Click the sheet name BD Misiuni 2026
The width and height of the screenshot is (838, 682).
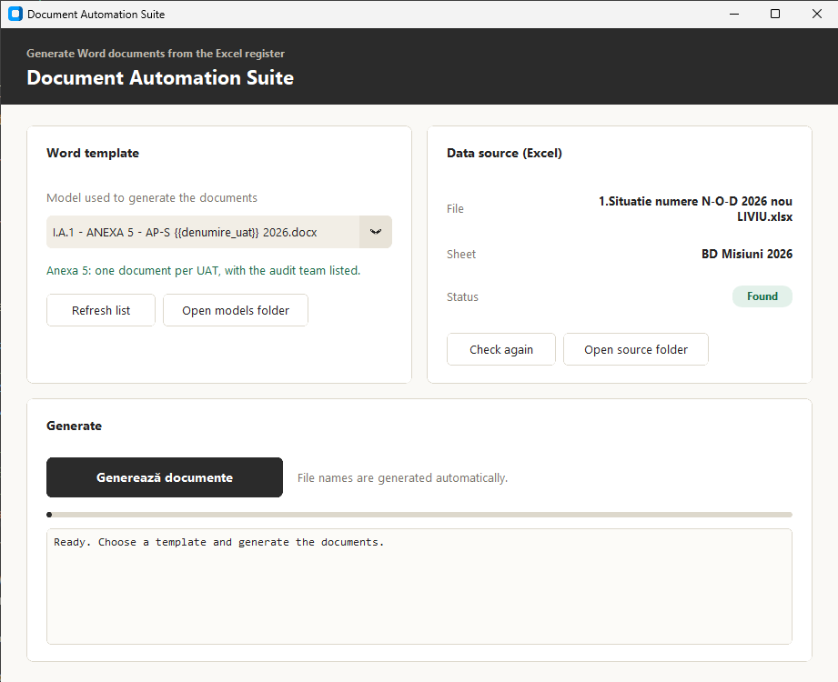(x=747, y=255)
